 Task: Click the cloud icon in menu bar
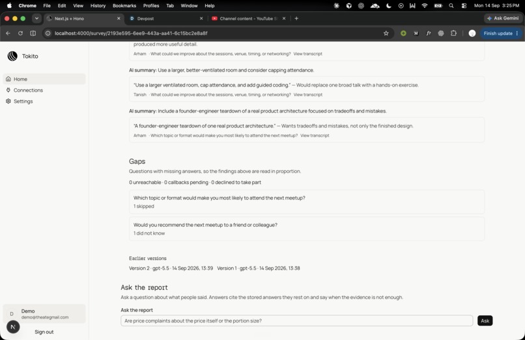(x=375, y=5)
